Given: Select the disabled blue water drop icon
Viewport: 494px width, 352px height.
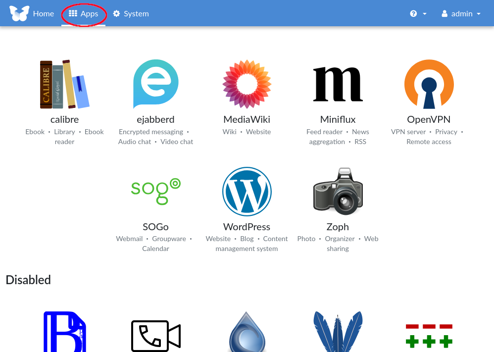Looking at the screenshot, I should pos(247,333).
